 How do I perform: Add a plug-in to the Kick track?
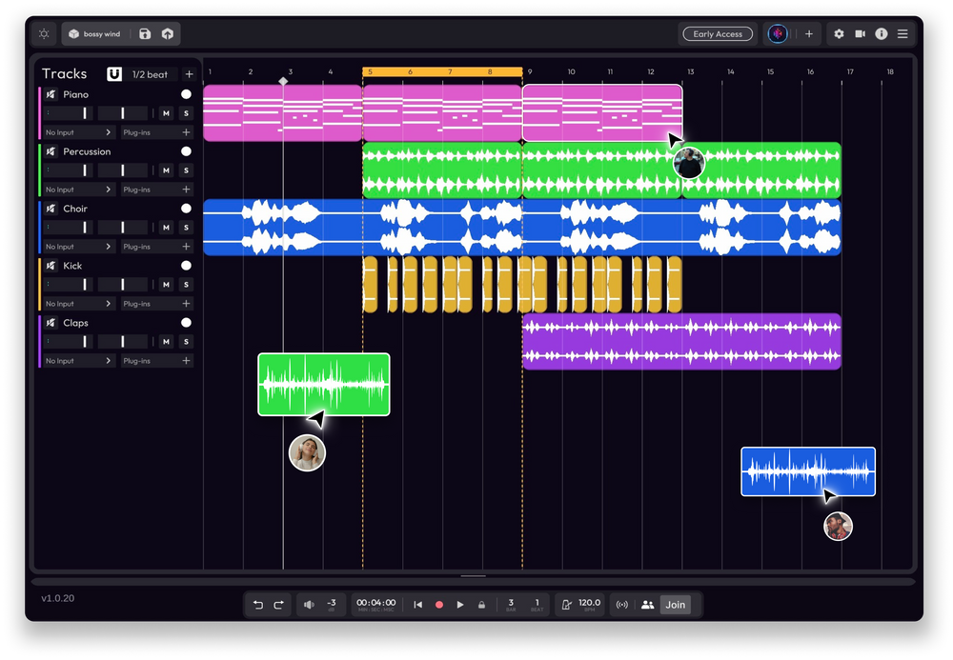(186, 303)
